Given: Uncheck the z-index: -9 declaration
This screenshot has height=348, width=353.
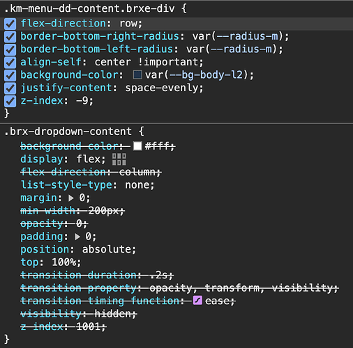Looking at the screenshot, I should click(10, 101).
